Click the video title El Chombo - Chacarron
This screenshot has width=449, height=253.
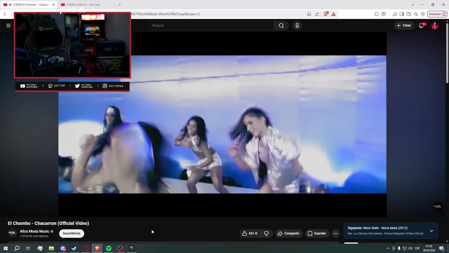(48, 223)
